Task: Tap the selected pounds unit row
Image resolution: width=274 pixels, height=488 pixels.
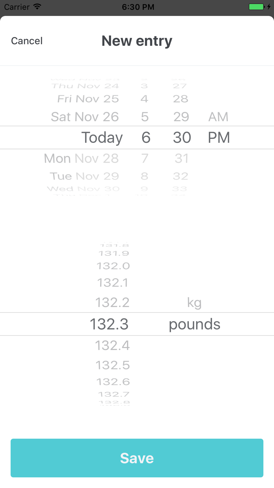Action: [194, 324]
